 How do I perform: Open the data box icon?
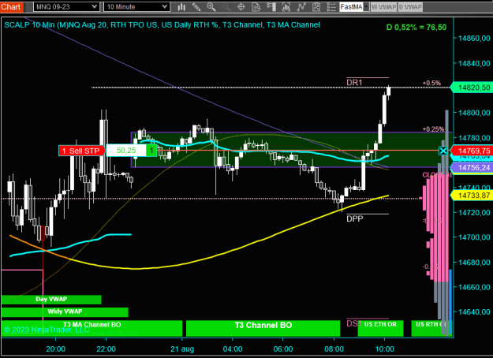pyautogui.click(x=256, y=7)
